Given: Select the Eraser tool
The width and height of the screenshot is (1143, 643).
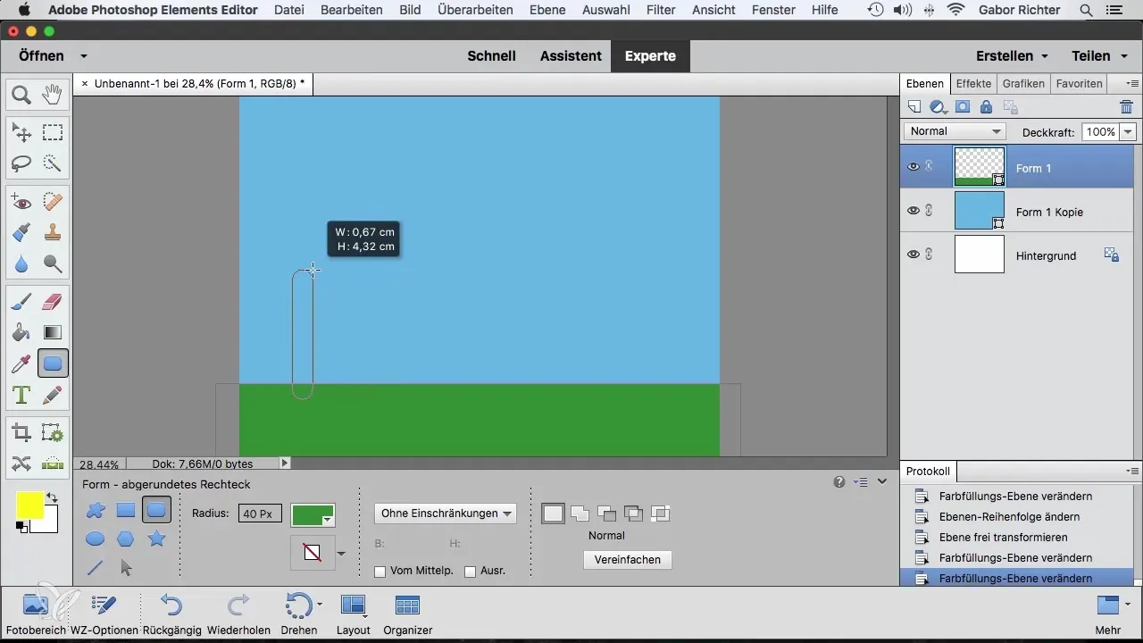Looking at the screenshot, I should [53, 303].
